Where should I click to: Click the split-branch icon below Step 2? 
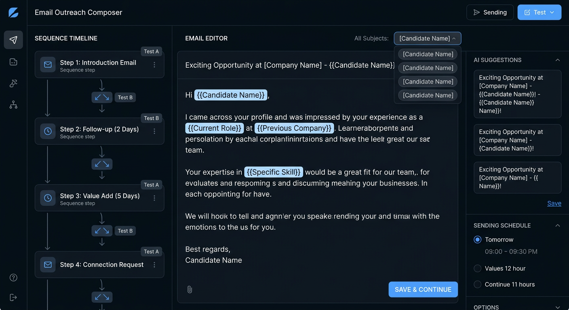102,164
